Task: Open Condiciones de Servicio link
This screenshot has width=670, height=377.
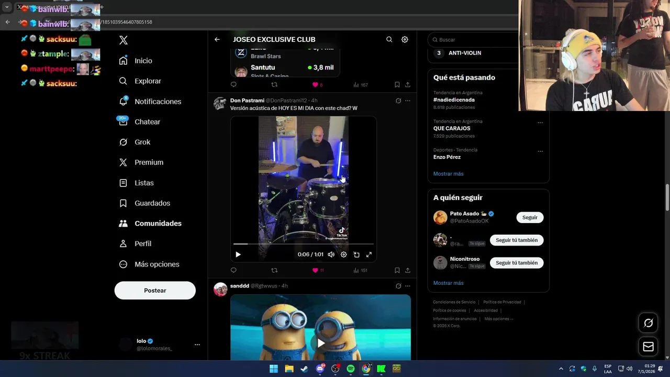Action: pyautogui.click(x=454, y=302)
